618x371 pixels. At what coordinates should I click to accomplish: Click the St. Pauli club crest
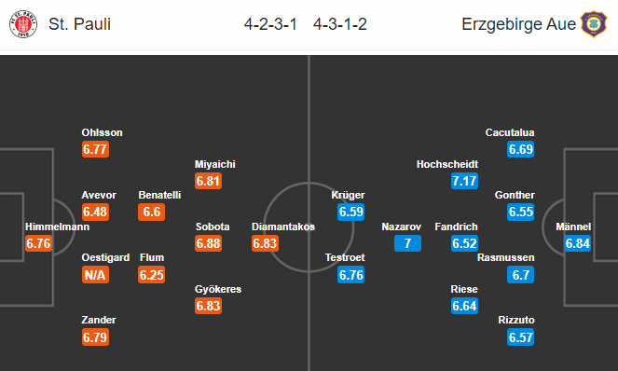pyautogui.click(x=23, y=24)
